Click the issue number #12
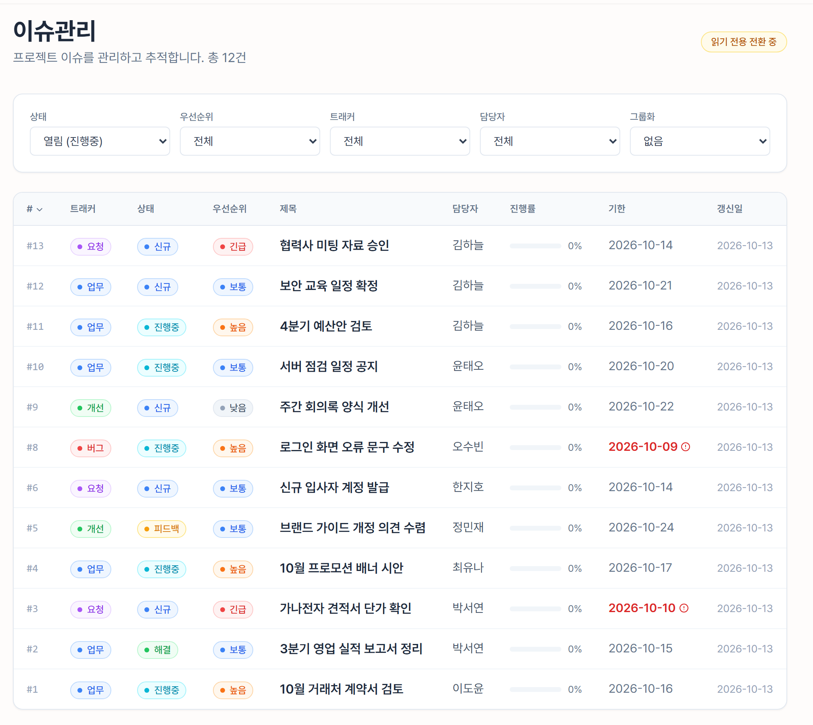Screen dimensions: 813x725 pyautogui.click(x=35, y=286)
